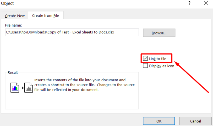
Task: Confirm the dialog with OK
Action: click(159, 121)
